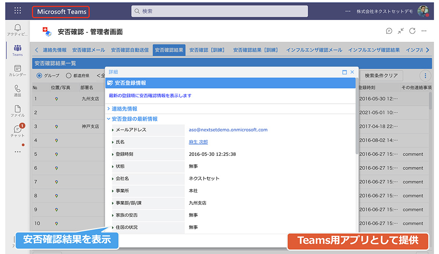
Task: Open the Calendar sidebar icon
Action: pyautogui.click(x=18, y=68)
